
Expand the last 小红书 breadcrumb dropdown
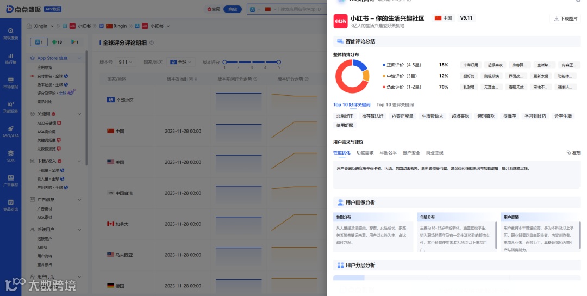168,26
